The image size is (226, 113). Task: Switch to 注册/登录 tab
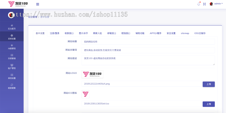[x=55, y=33]
